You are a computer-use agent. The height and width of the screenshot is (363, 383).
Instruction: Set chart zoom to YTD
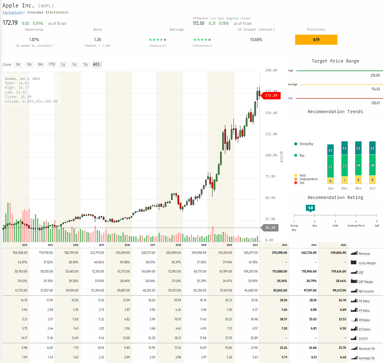[52, 64]
